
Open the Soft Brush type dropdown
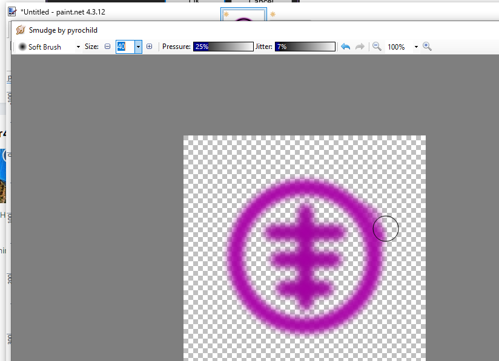pos(78,47)
